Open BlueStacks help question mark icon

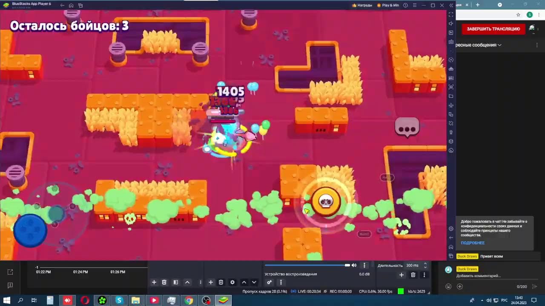[405, 5]
